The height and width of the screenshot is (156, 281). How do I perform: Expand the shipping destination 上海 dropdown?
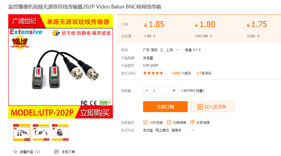(x=178, y=50)
